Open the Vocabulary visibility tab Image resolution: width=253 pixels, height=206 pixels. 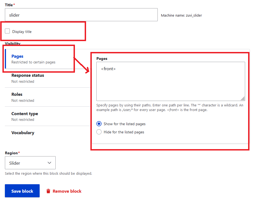tap(23, 133)
